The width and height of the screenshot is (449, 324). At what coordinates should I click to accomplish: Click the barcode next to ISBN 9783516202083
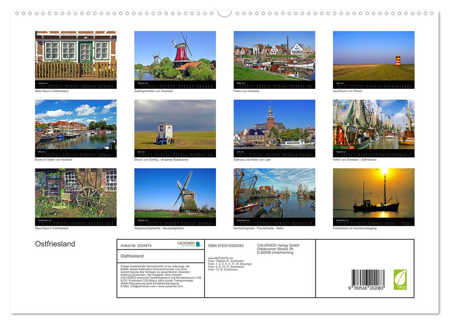tap(369, 277)
